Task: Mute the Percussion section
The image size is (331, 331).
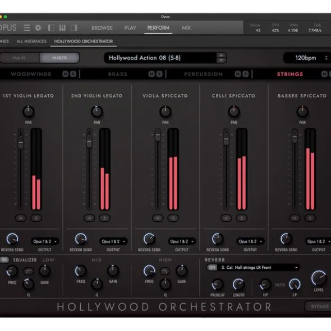Action: [x=238, y=74]
